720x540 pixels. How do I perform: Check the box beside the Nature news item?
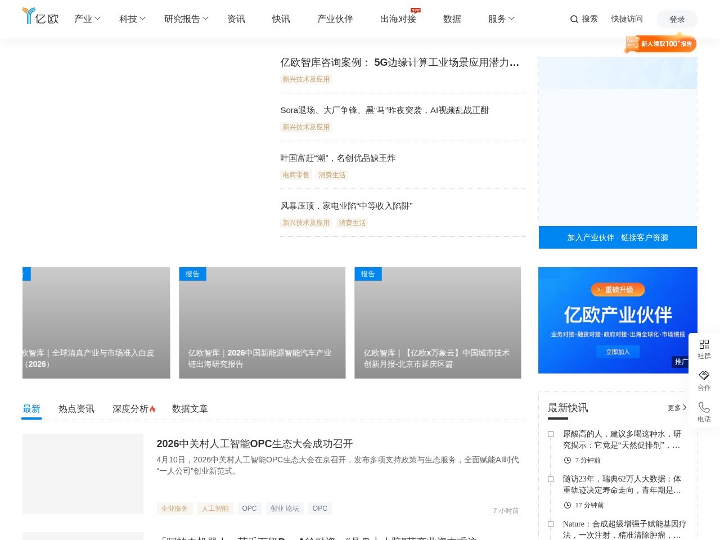click(x=550, y=524)
